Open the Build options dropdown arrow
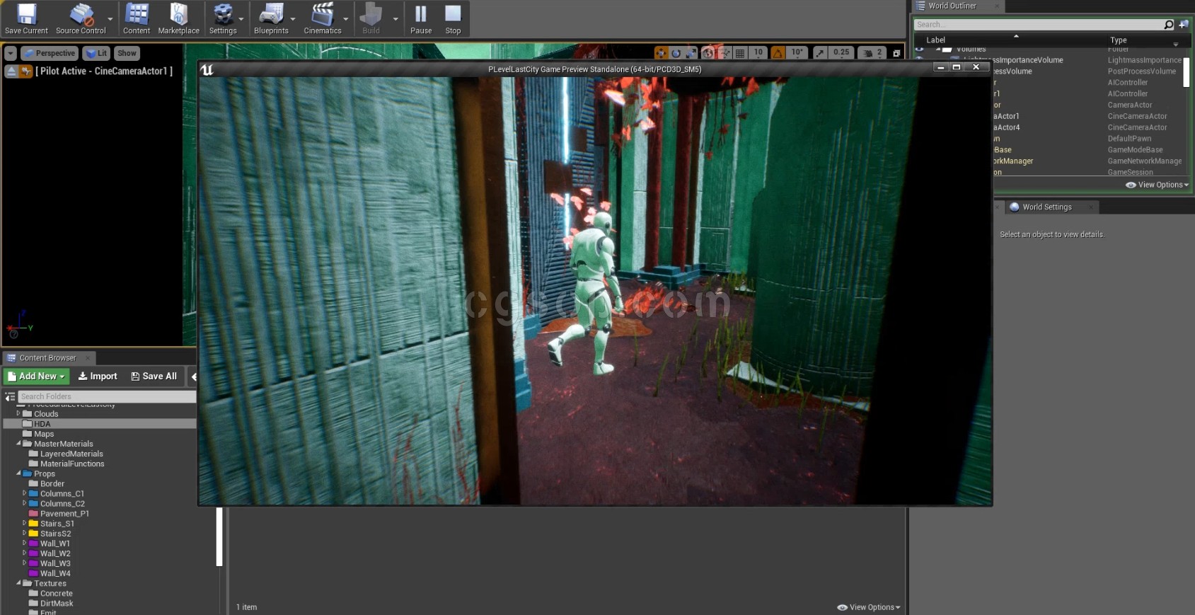This screenshot has width=1195, height=615. [x=396, y=19]
